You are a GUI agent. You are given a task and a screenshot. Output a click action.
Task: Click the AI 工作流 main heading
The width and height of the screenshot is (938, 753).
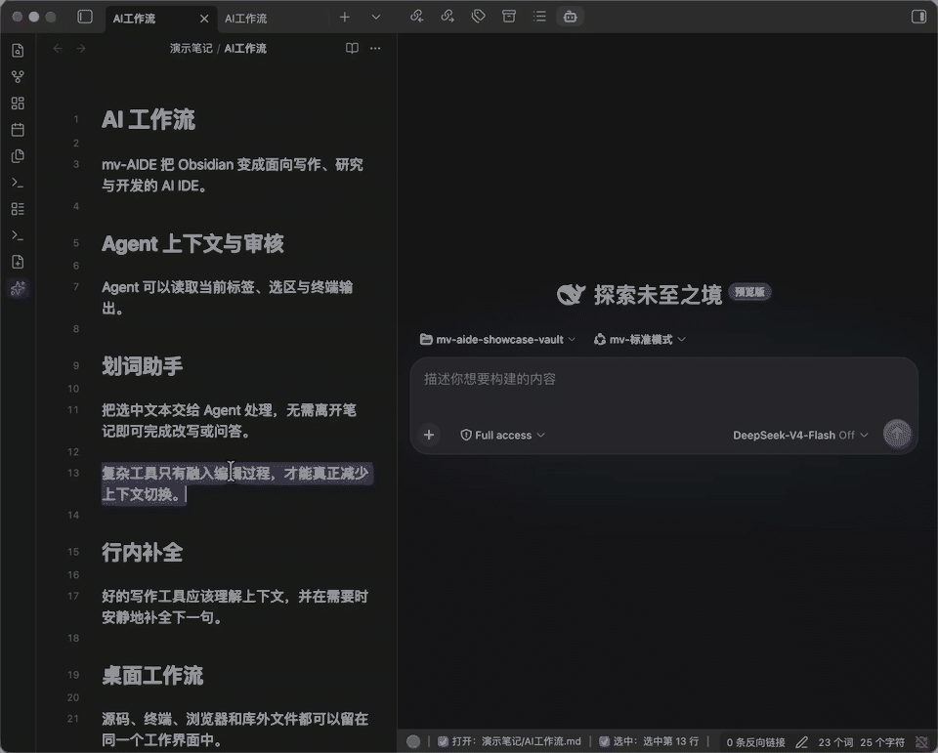coord(149,119)
